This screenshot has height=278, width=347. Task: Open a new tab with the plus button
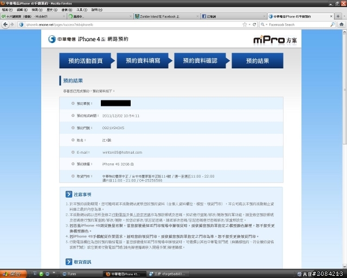[x=338, y=16]
